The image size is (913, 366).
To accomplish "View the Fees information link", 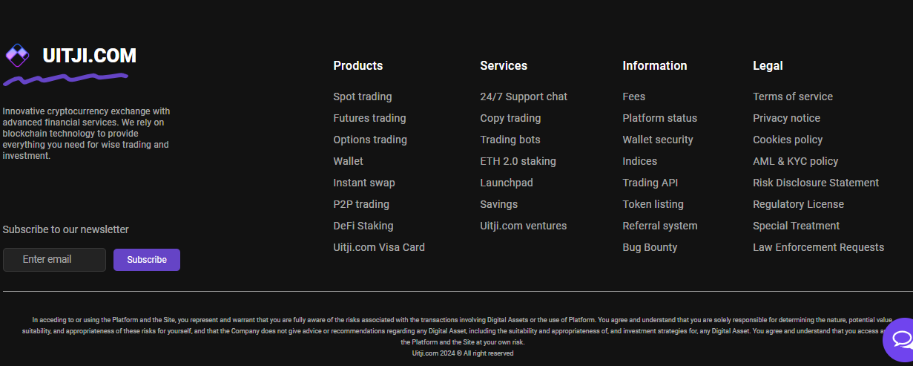I will click(634, 97).
